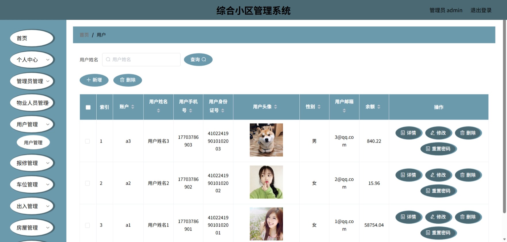Screen dimensions: 507x242
Task: Expand the 房屋管理 sidebar menu
Action: tap(32, 227)
